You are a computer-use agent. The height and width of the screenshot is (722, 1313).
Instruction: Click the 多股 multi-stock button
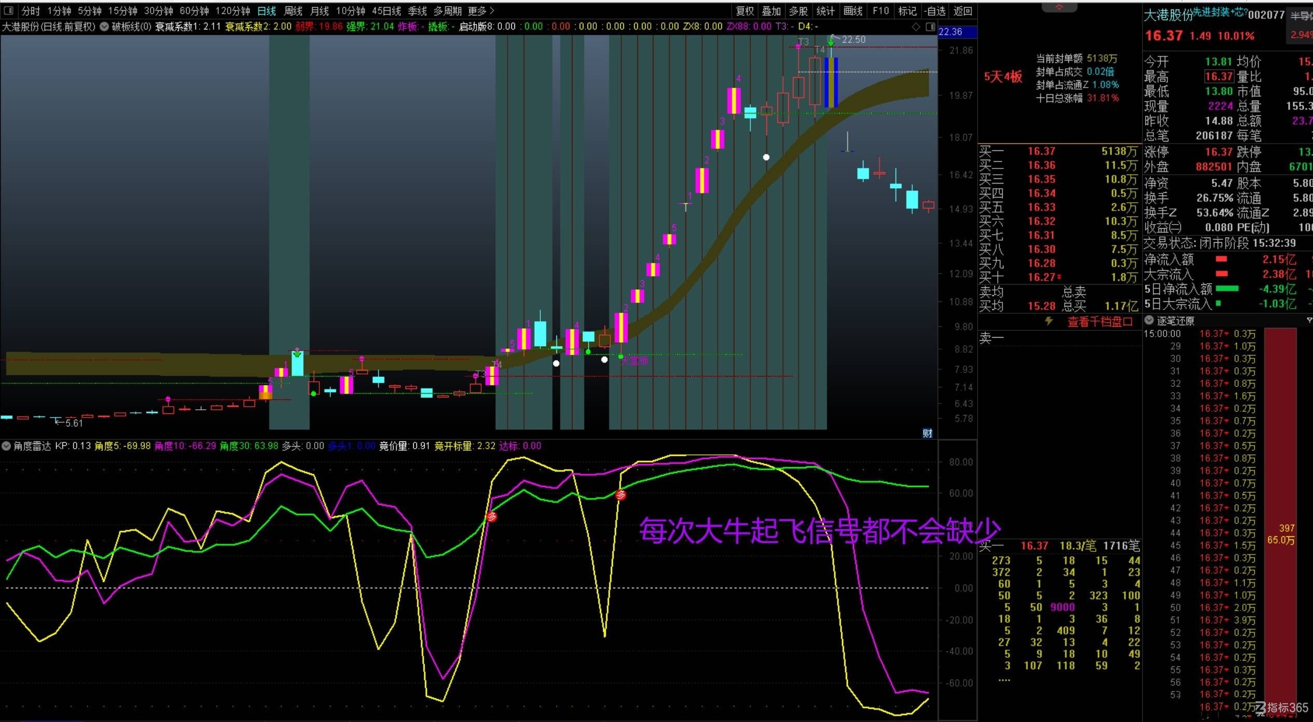pyautogui.click(x=799, y=11)
